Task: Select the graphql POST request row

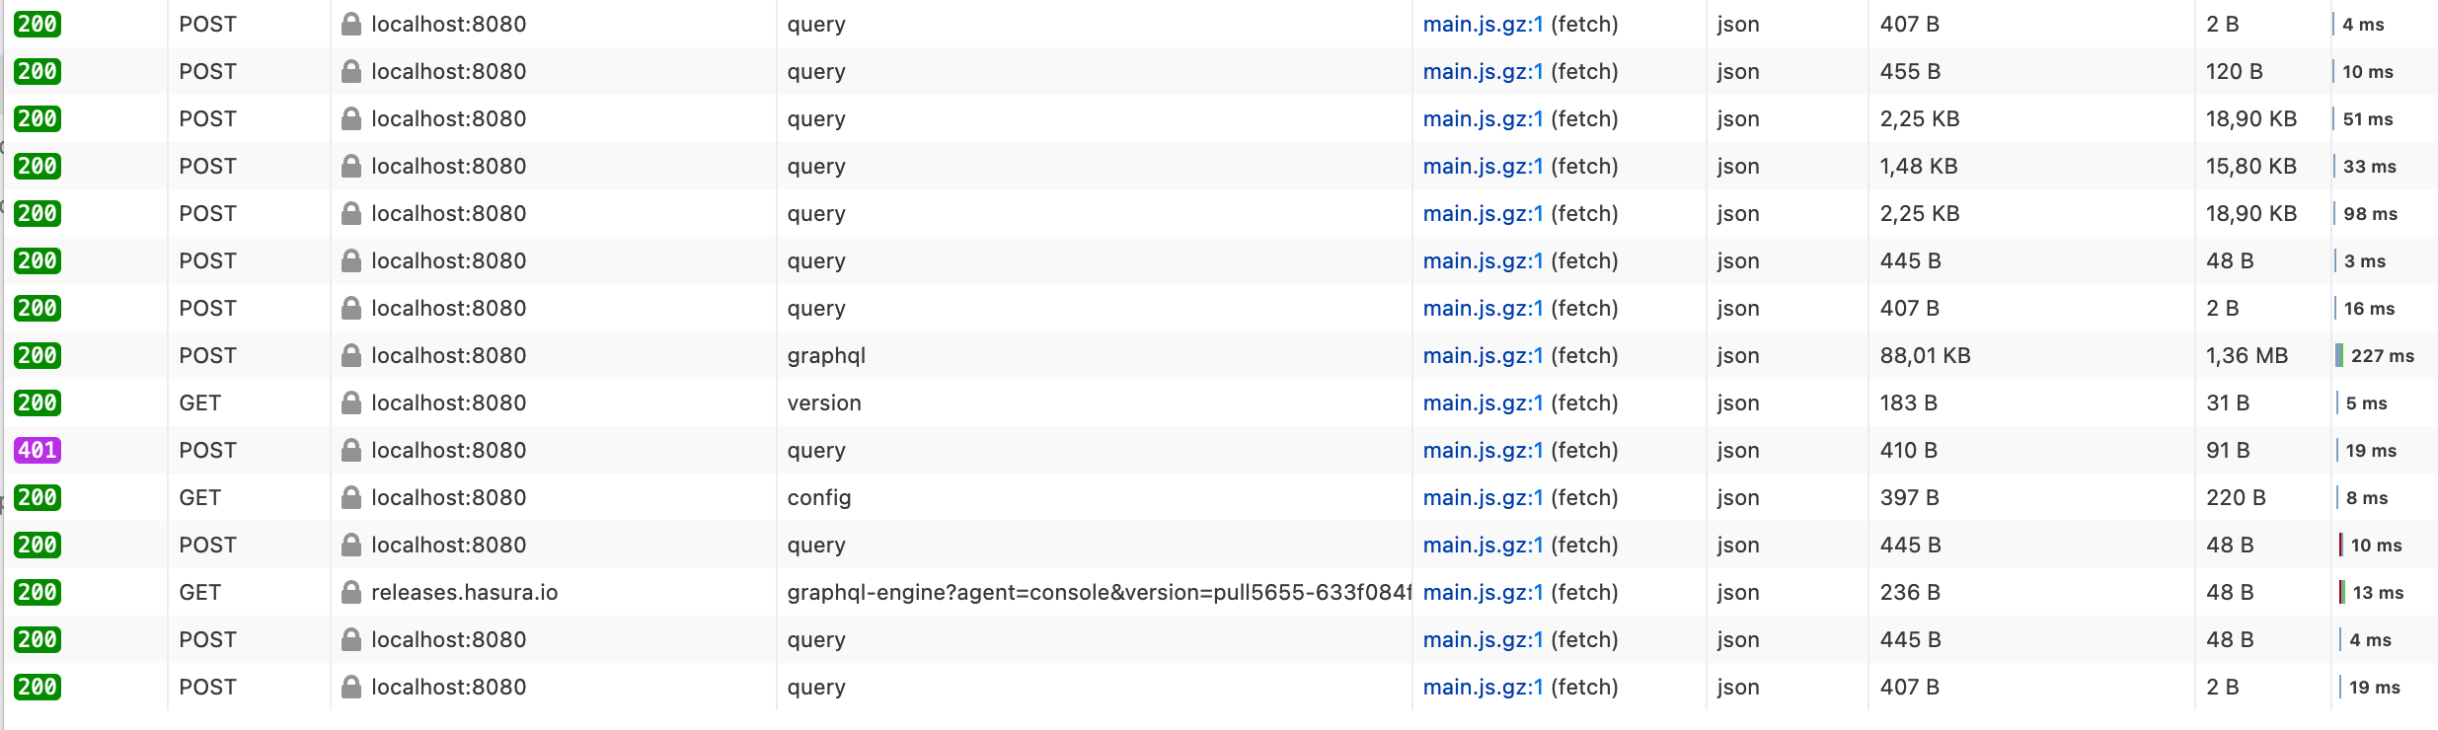Action: (987, 355)
